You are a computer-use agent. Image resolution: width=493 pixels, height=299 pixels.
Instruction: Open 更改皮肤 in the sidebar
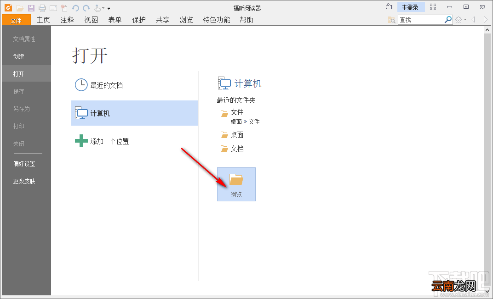(x=26, y=181)
